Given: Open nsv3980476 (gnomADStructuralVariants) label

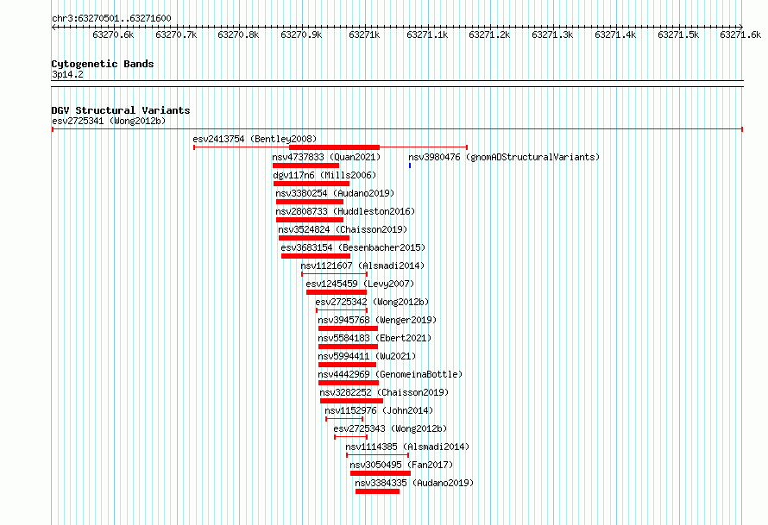Looking at the screenshot, I should pyautogui.click(x=504, y=157).
